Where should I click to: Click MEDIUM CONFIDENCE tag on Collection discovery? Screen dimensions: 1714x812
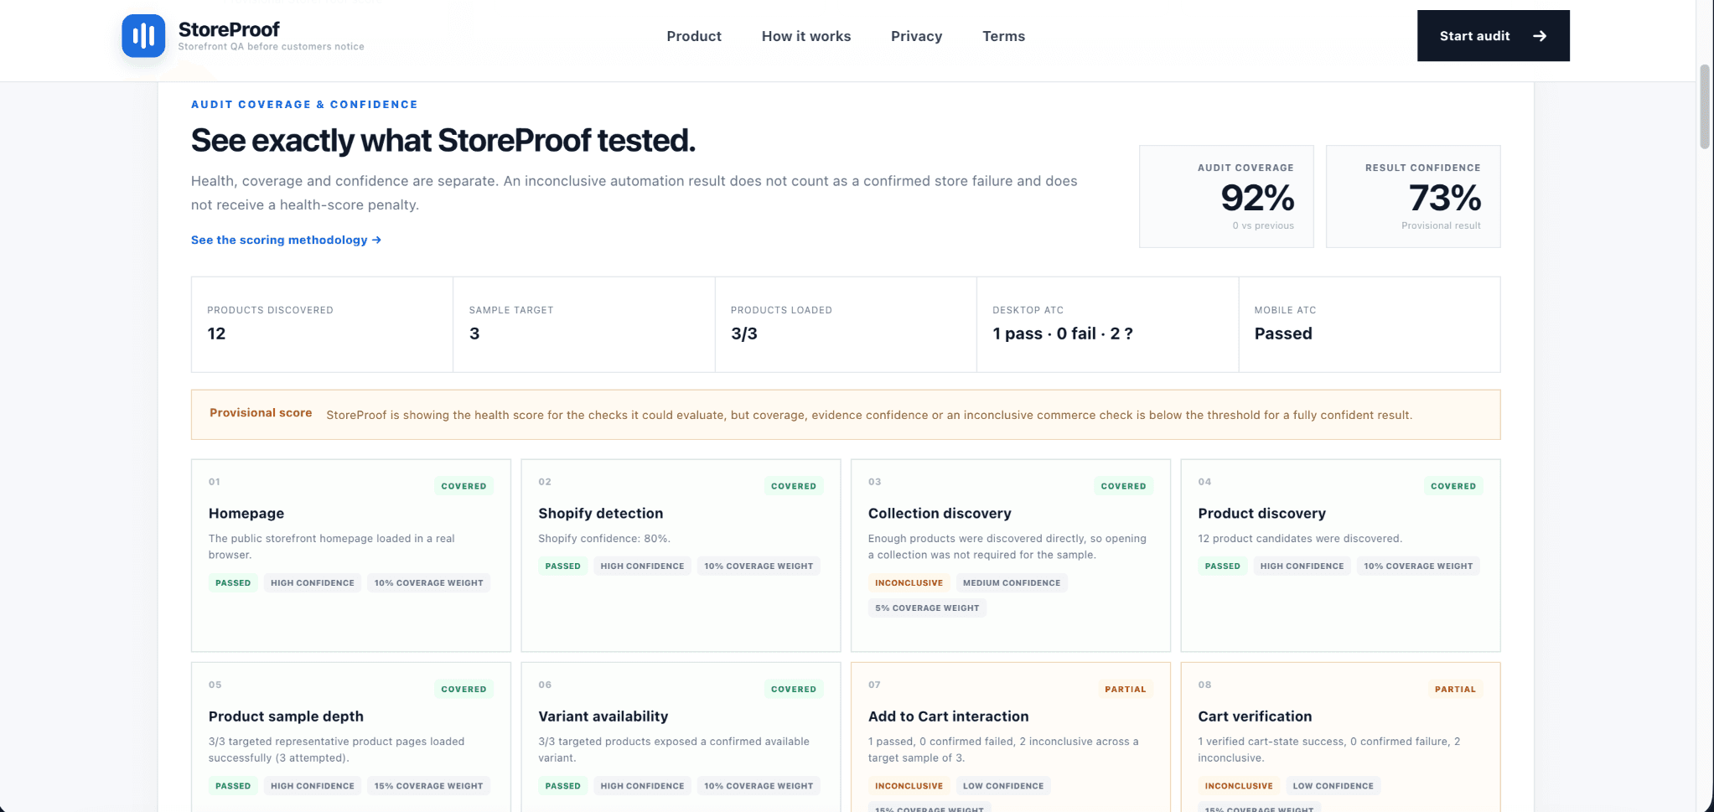[1012, 582]
